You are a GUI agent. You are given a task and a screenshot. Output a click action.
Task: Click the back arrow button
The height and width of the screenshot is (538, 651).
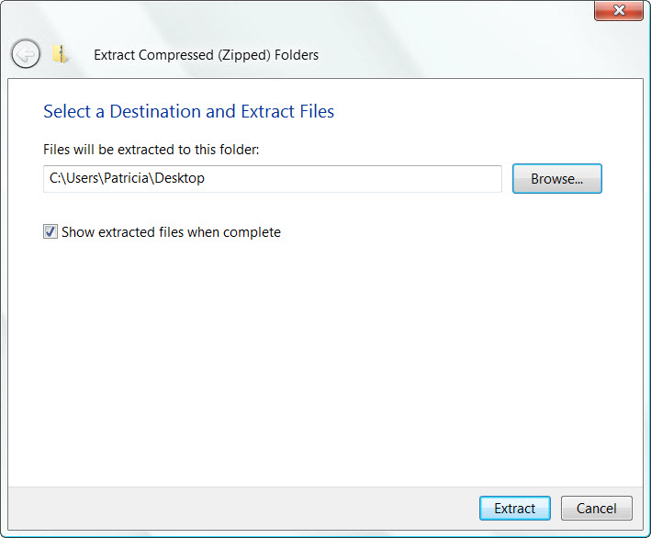(x=26, y=54)
